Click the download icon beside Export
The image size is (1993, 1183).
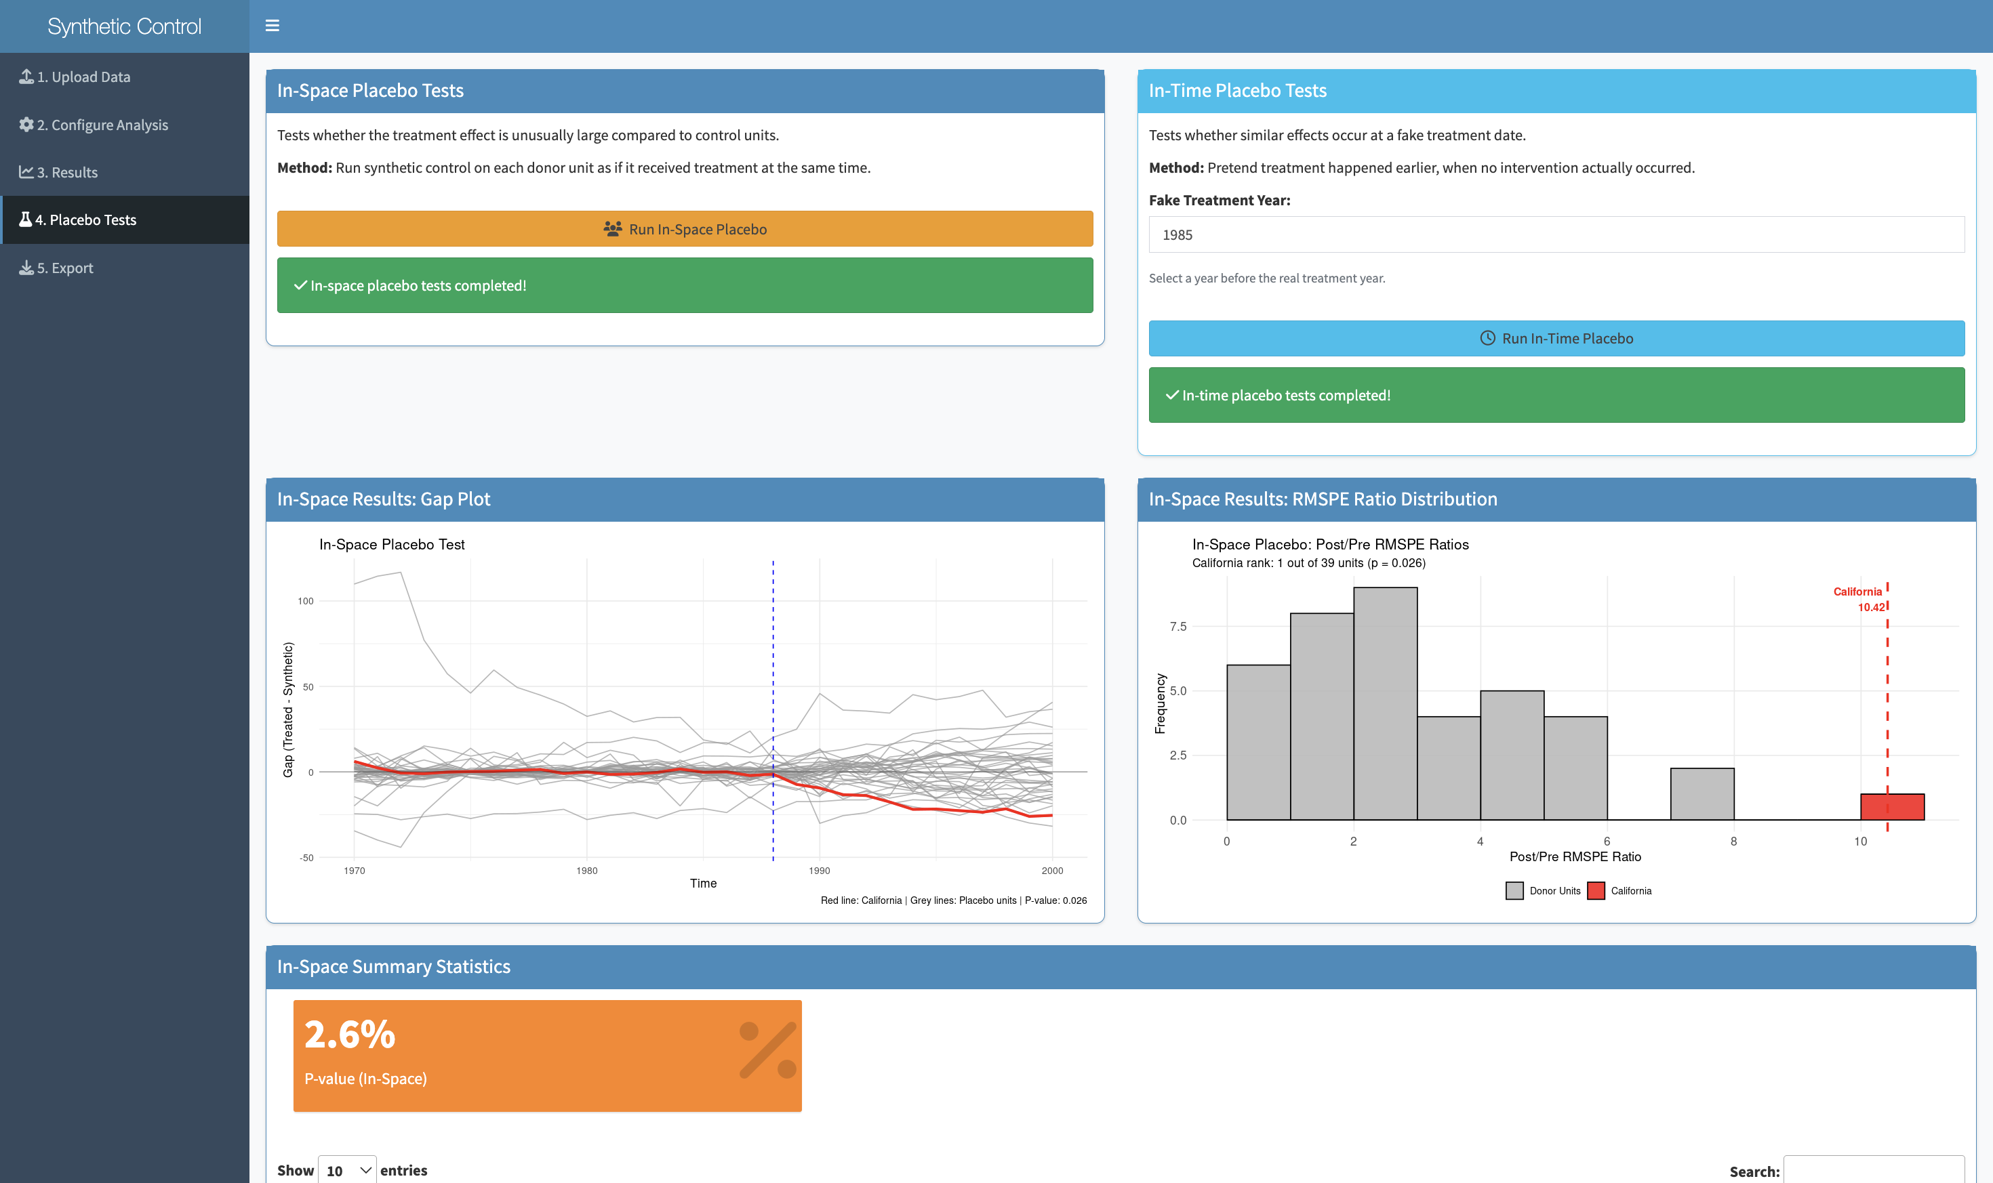tap(26, 268)
